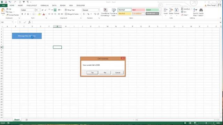
Task: Increase the font size
Action: 43,10
